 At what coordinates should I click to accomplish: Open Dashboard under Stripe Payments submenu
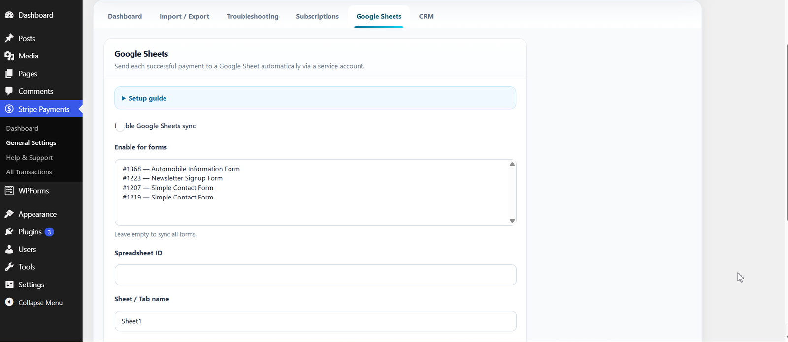click(x=22, y=128)
